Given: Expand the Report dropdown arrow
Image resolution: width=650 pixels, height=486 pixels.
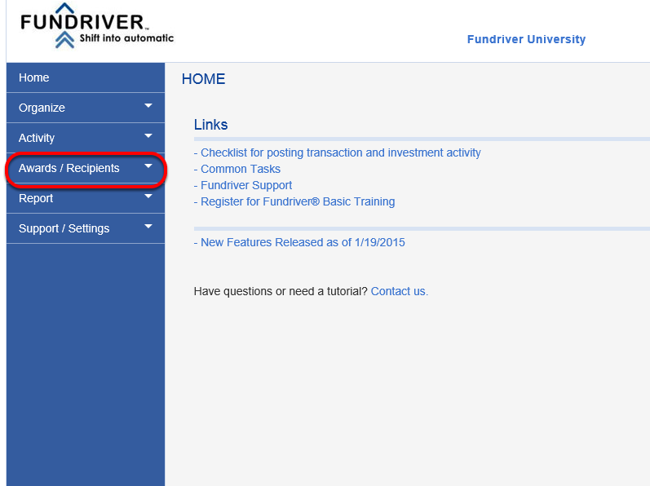Looking at the screenshot, I should pyautogui.click(x=148, y=197).
